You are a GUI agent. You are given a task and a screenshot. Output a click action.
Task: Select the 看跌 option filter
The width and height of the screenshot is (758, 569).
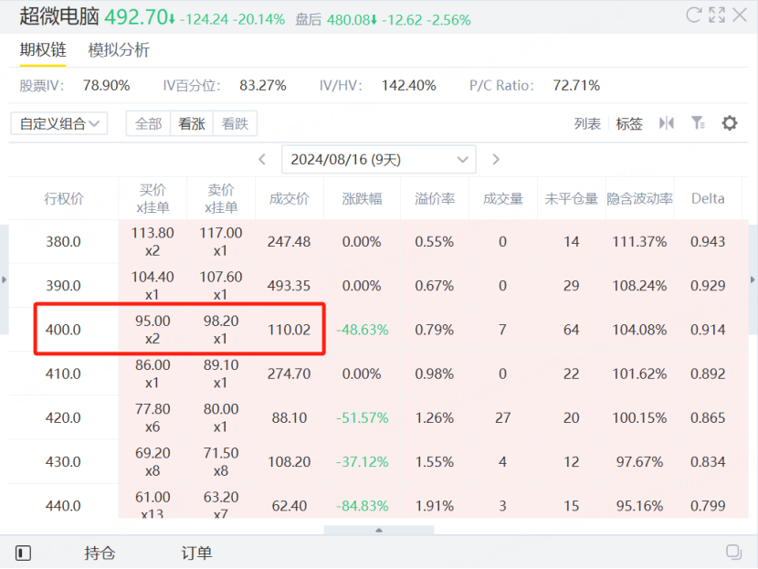235,124
